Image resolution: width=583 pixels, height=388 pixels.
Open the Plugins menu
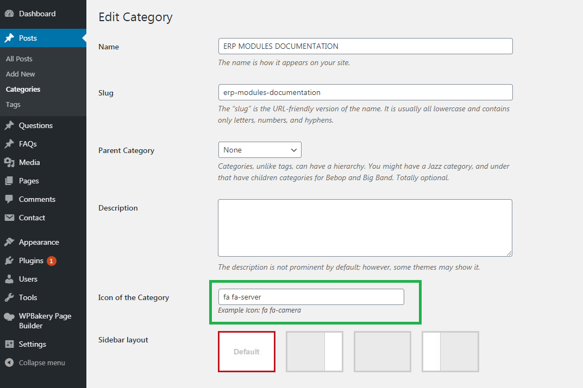tap(31, 260)
